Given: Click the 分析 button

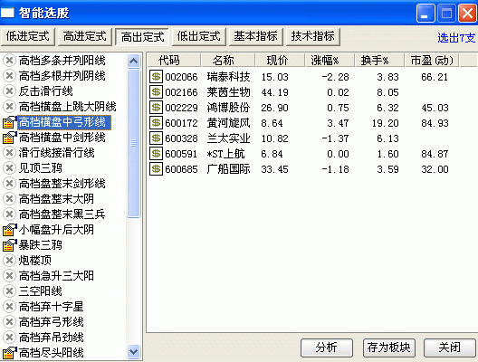Looking at the screenshot, I should point(327,348).
